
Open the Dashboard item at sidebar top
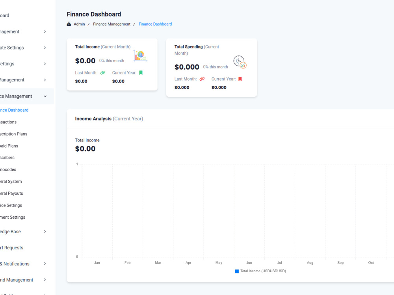[x=4, y=16]
